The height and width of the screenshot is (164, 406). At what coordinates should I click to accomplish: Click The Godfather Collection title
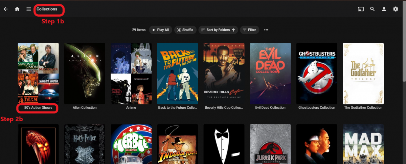point(363,108)
